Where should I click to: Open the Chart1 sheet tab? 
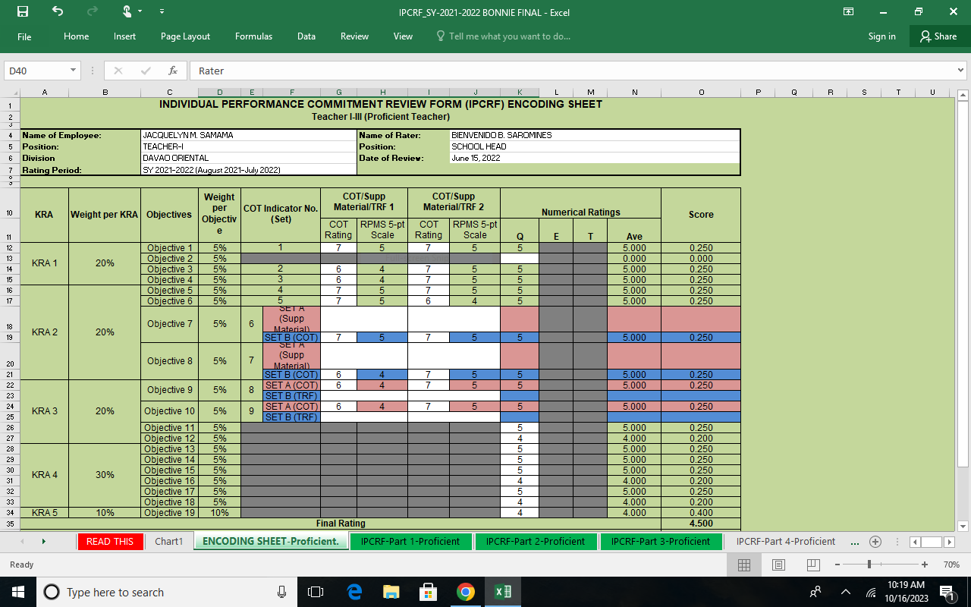[x=168, y=541]
